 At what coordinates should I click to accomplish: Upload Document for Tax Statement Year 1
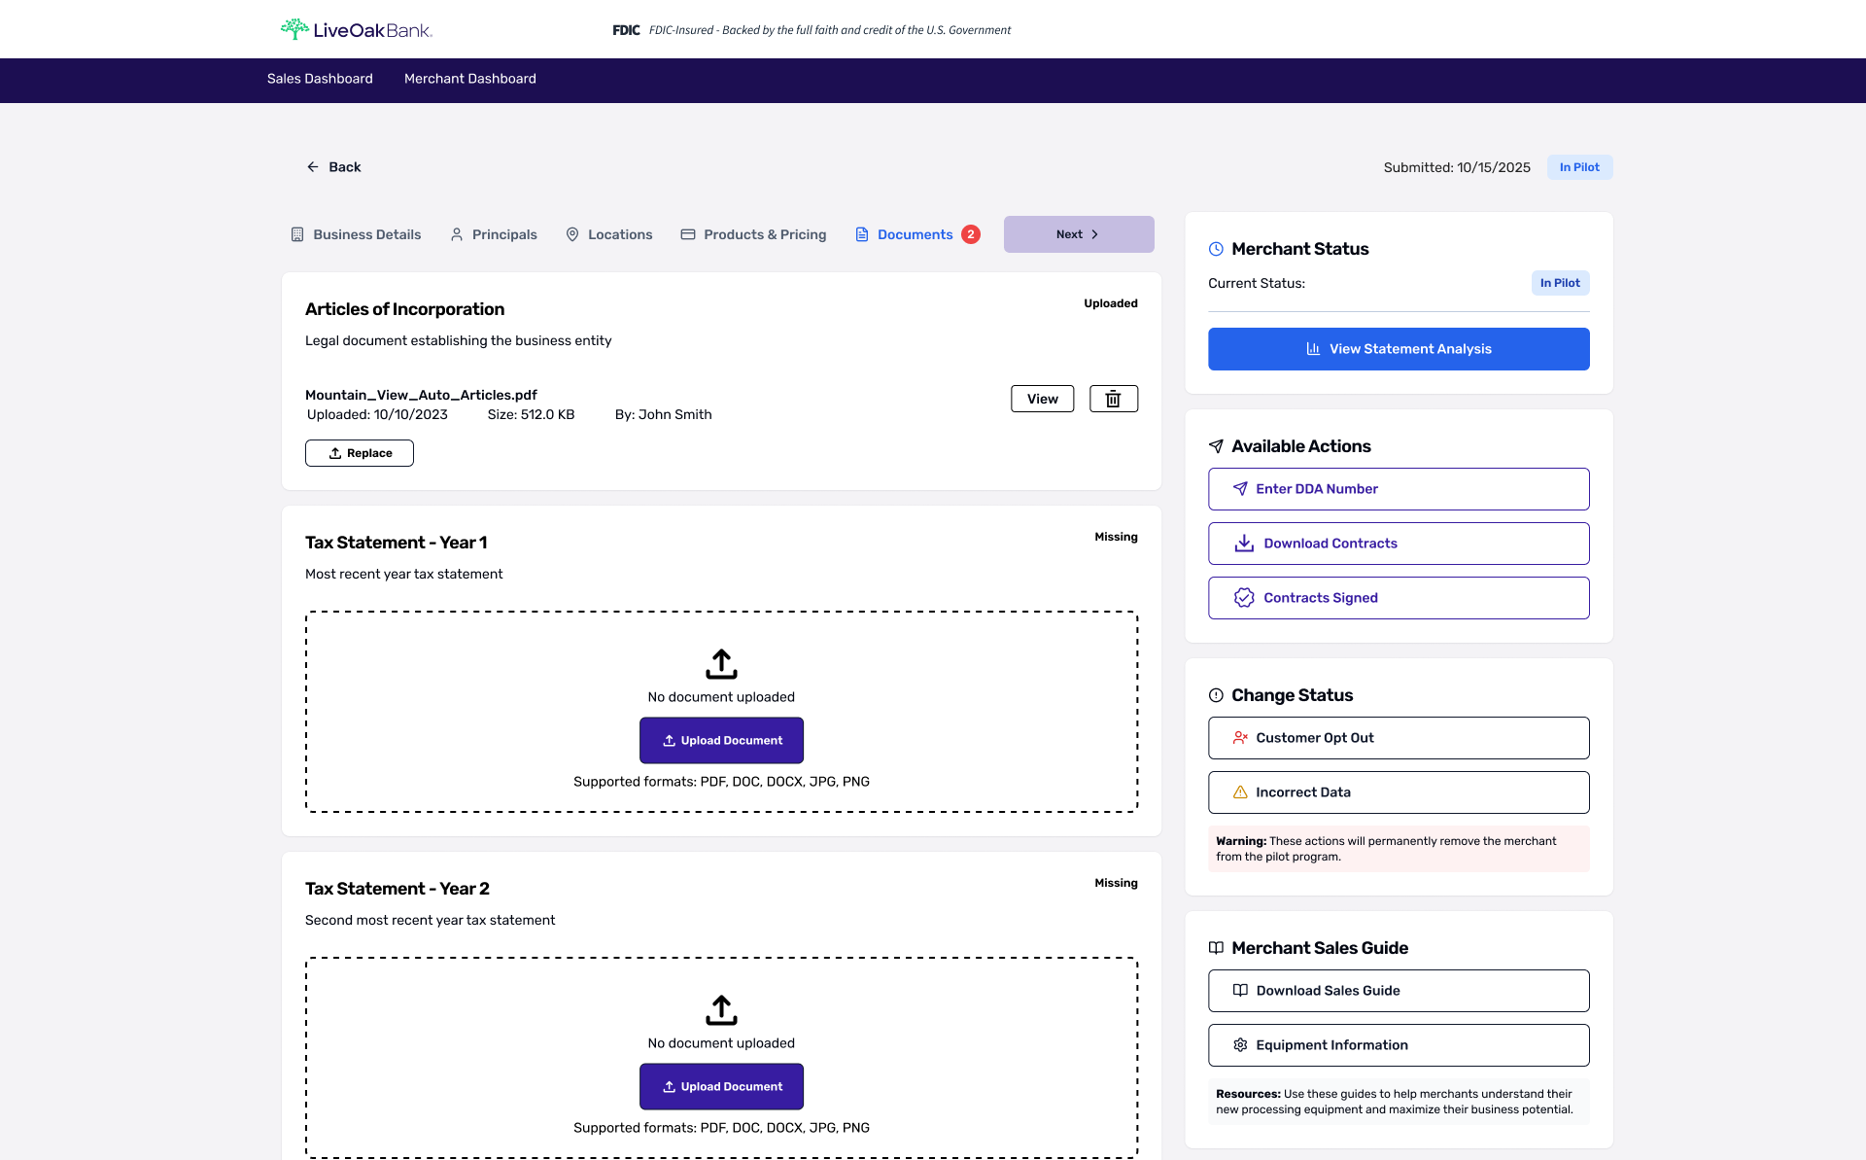coord(721,740)
